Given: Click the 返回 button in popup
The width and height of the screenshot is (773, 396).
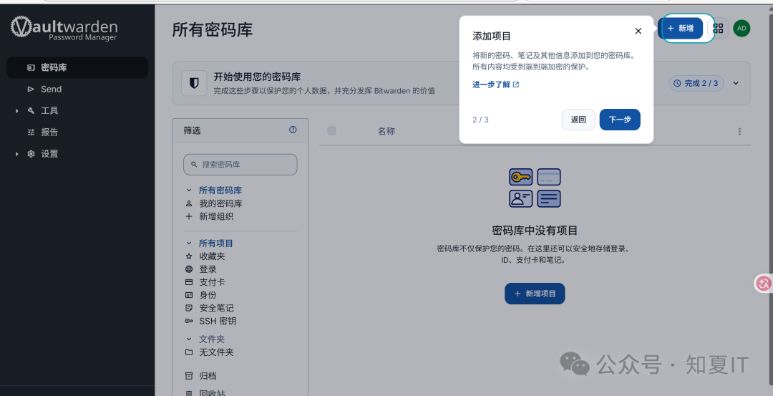Looking at the screenshot, I should point(578,120).
